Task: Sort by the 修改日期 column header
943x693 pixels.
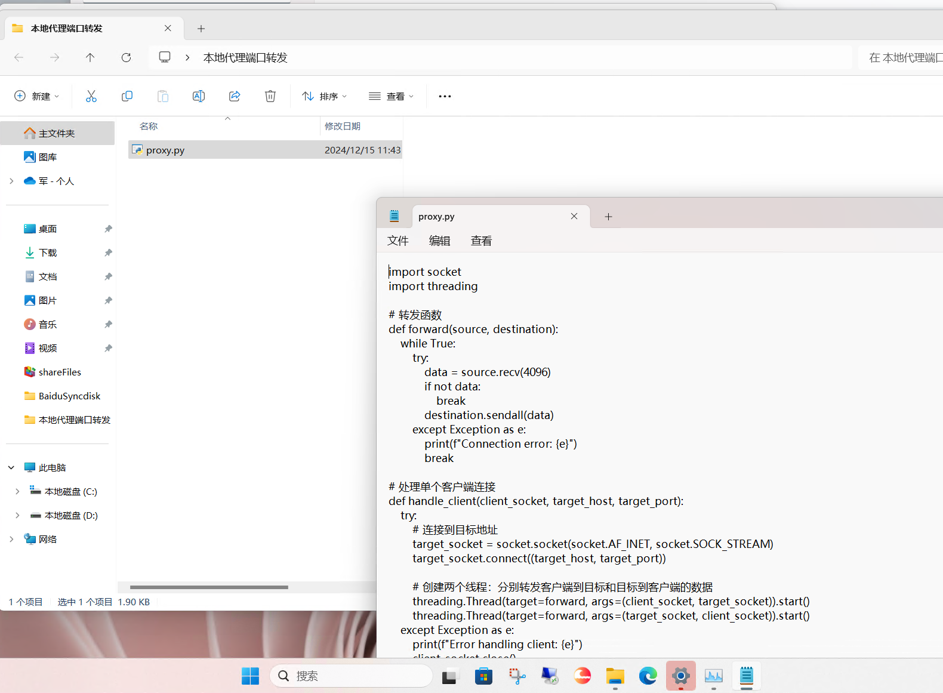Action: click(343, 126)
